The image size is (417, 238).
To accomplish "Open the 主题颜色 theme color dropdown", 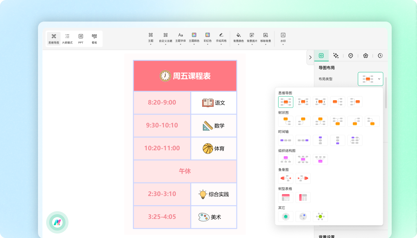I will pos(194,39).
